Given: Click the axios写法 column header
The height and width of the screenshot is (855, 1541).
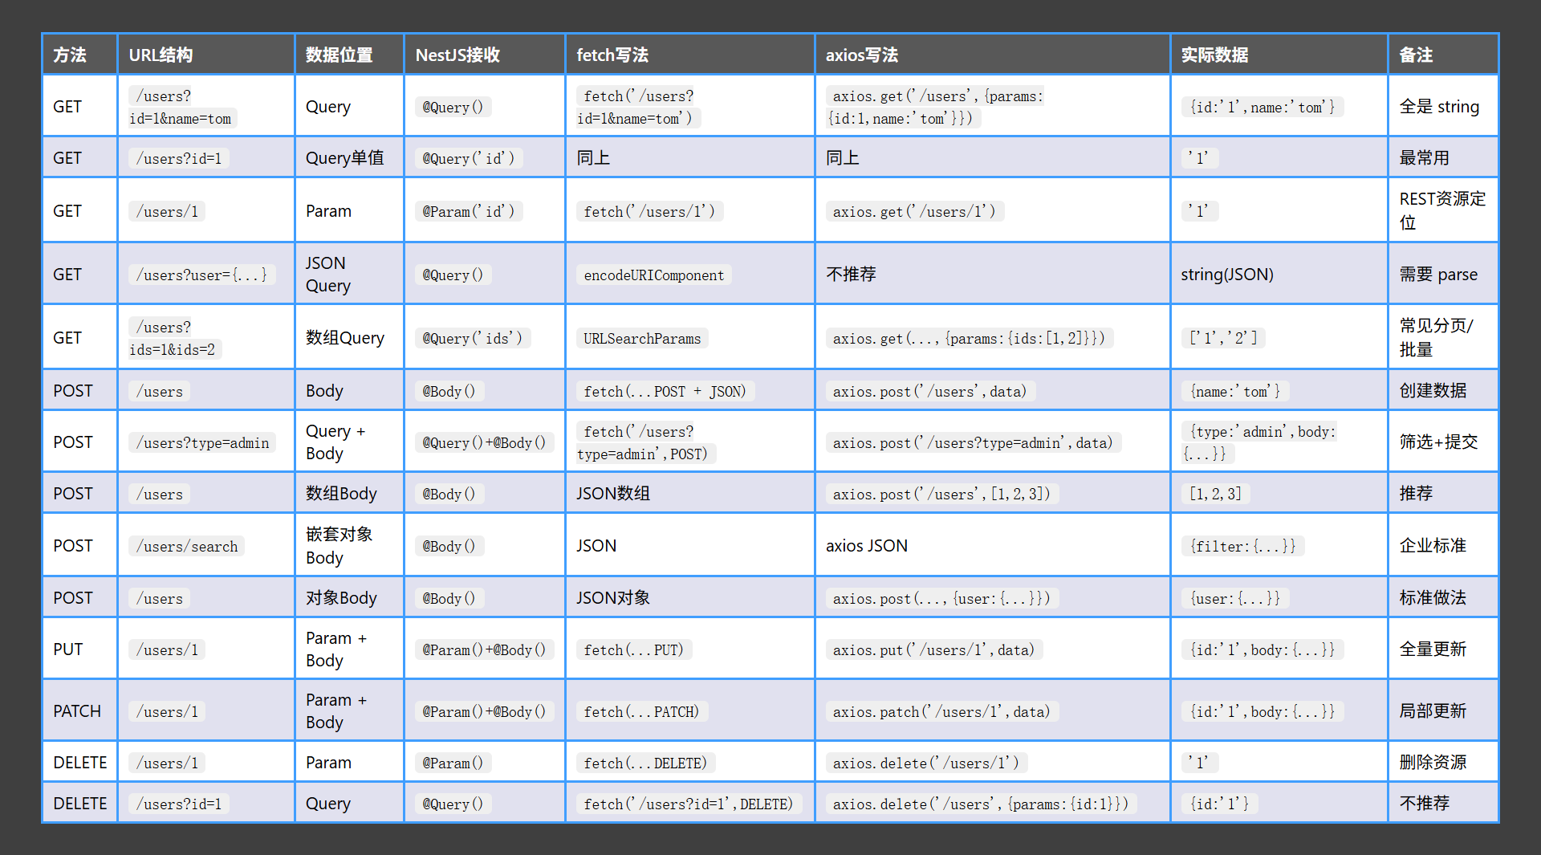Looking at the screenshot, I should coord(993,55).
